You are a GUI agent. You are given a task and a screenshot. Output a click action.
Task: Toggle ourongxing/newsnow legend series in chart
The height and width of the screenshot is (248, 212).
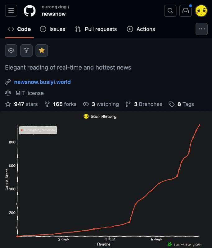[38, 130]
